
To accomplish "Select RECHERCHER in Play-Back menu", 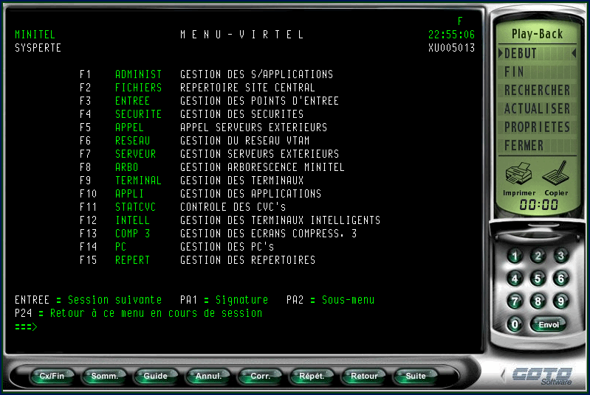I will (x=537, y=91).
